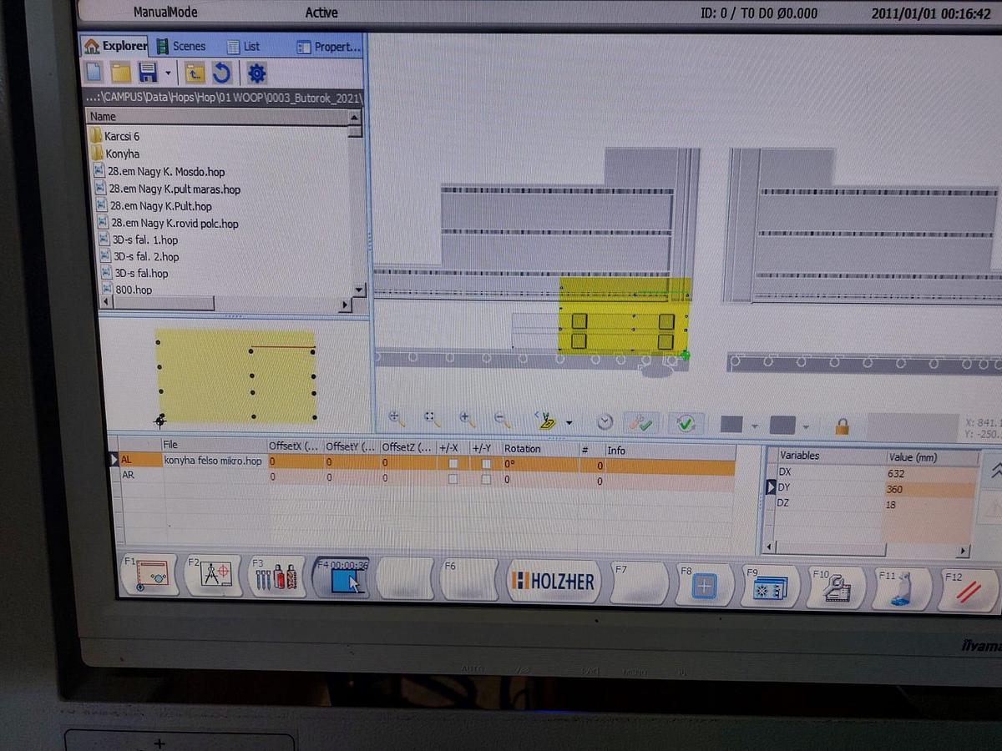1002x751 pixels.
Task: Click the second grey color swatch
Action: coord(782,425)
